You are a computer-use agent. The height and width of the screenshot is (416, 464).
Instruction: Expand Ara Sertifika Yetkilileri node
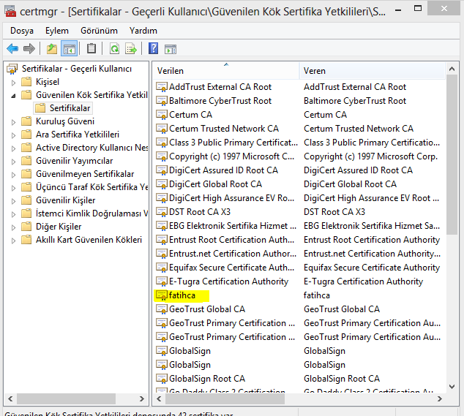[13, 135]
